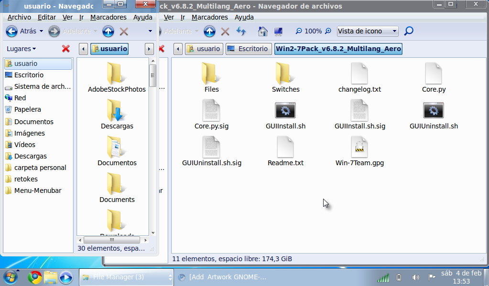Open Marcadores menu in Win2-7Pack window
The width and height of the screenshot is (489, 286).
point(209,18)
